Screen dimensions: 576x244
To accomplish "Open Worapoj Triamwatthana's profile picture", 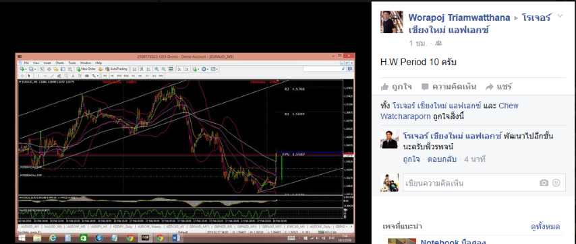I will pos(392,22).
